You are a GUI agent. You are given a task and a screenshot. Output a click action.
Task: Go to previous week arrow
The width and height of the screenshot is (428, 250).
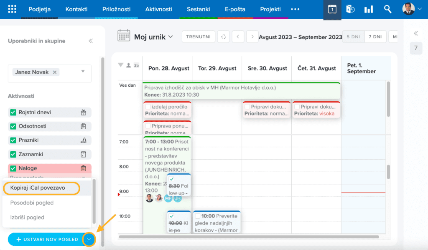pos(238,37)
